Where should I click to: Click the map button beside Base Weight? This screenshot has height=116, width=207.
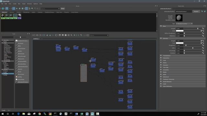203,29
